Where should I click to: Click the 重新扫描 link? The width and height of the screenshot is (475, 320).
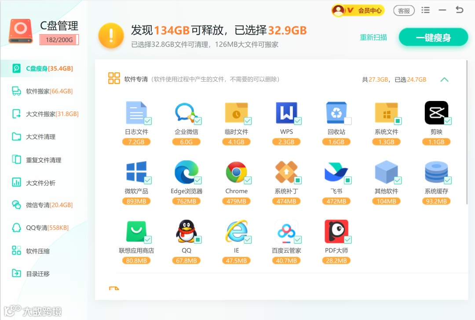pyautogui.click(x=373, y=37)
